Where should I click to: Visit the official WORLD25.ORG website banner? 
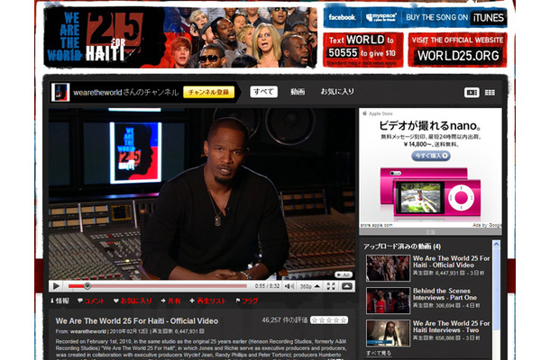coord(458,49)
